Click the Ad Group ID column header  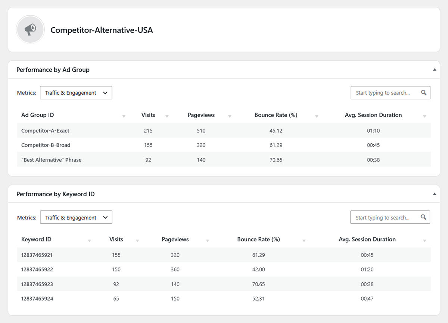pyautogui.click(x=38, y=115)
